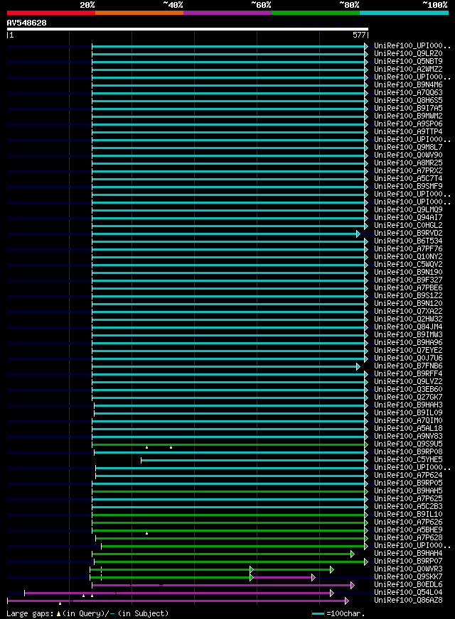Click the UniRef100_B9IL10 entry
The height and width of the screenshot is (619, 455).
(408, 515)
